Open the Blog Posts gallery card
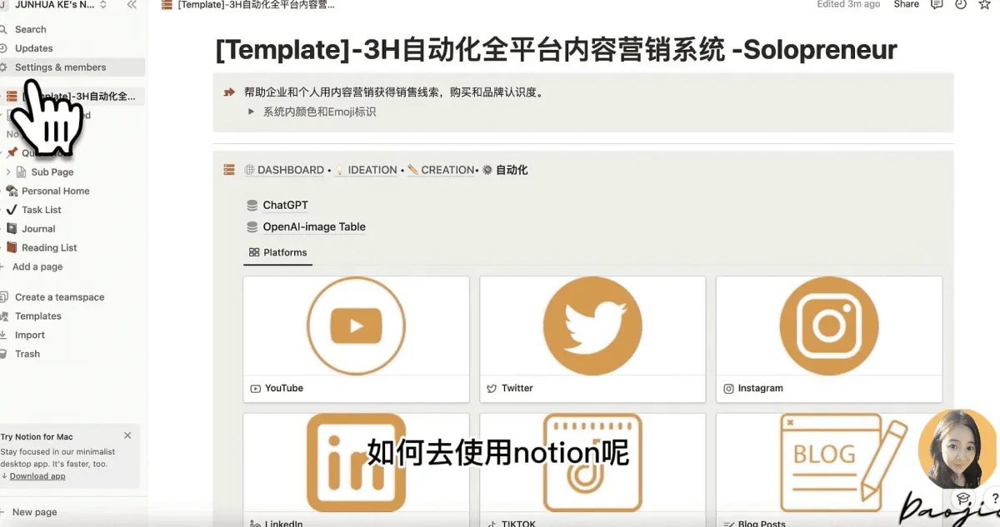Image resolution: width=1000 pixels, height=527 pixels. 829,470
